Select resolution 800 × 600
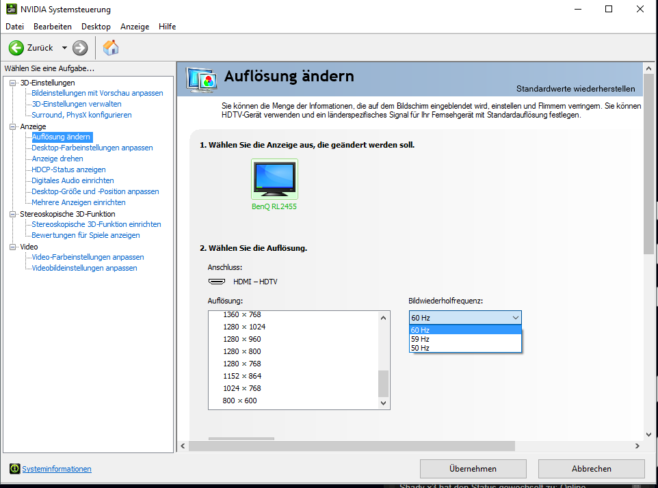The image size is (658, 488). (239, 401)
